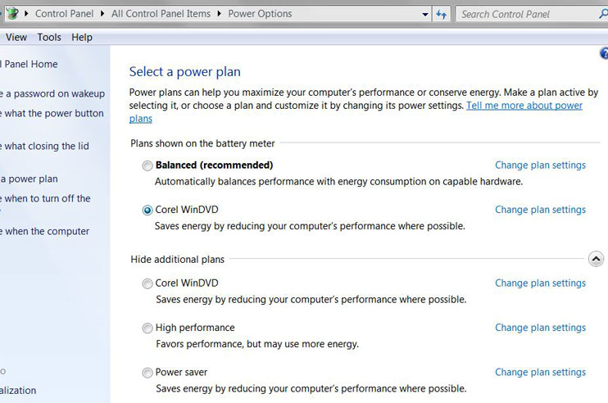Expand the arrow after 'Control Panel' breadcrumb
Screen dimensions: 608x403
pyautogui.click(x=104, y=14)
